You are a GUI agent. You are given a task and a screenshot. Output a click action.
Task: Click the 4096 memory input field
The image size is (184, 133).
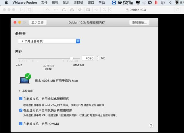point(88,58)
